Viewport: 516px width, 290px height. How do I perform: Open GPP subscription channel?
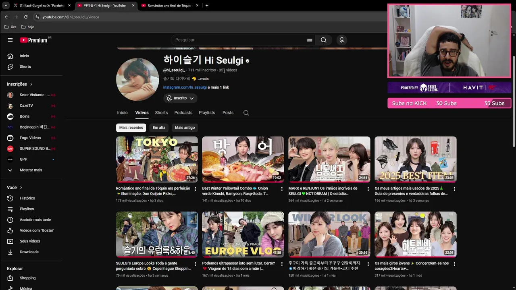coord(31,159)
